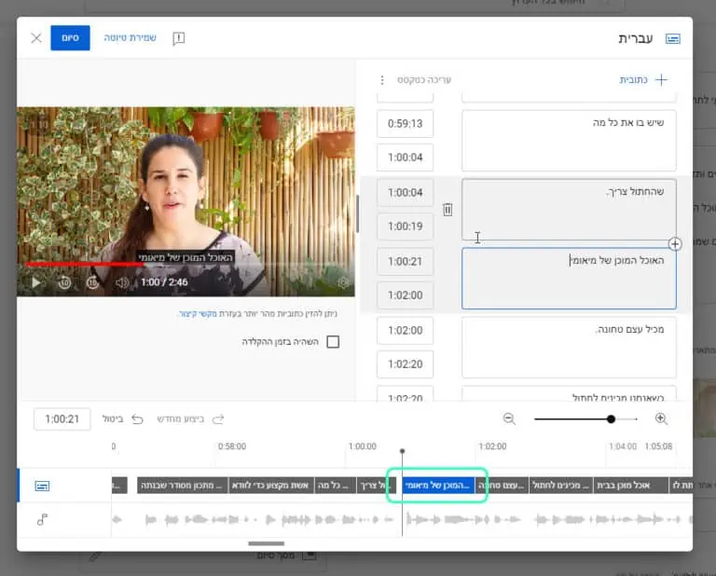Add a caption with plus כתובית
This screenshot has height=576, width=716.
pos(644,80)
